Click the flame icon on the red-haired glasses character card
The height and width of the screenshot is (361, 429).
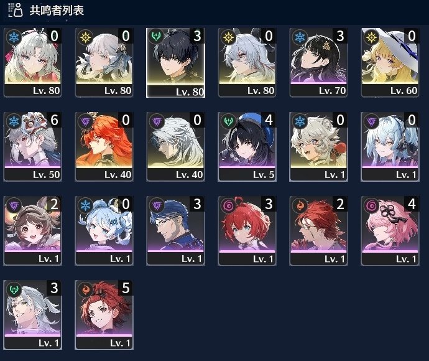(300, 205)
